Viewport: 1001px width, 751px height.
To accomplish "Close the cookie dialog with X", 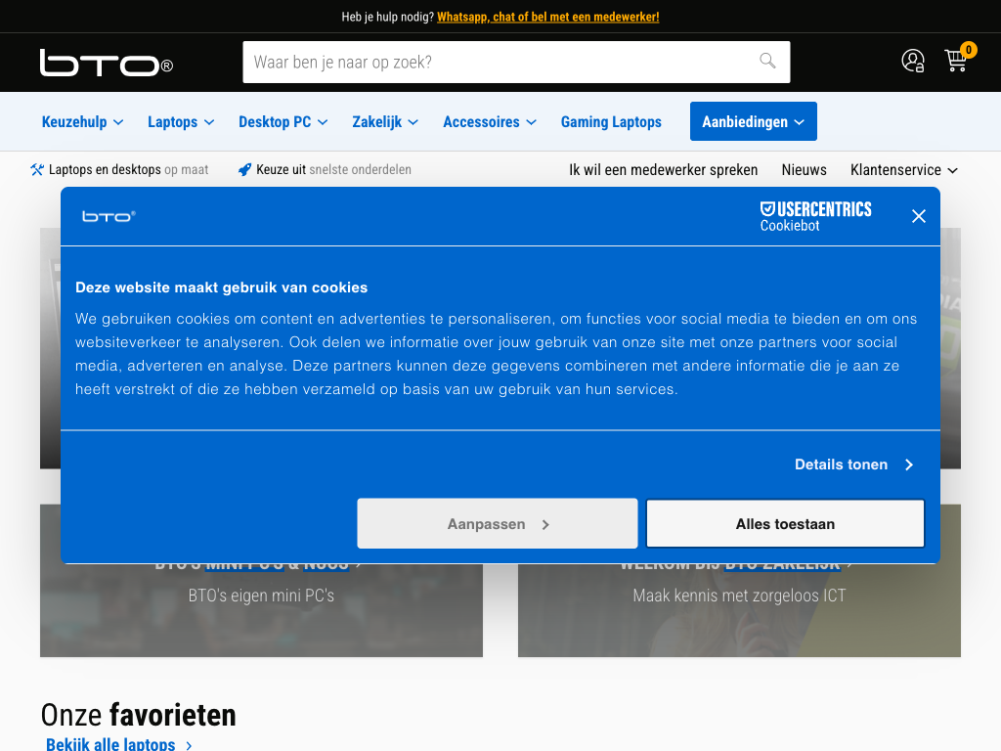I will pos(918,216).
